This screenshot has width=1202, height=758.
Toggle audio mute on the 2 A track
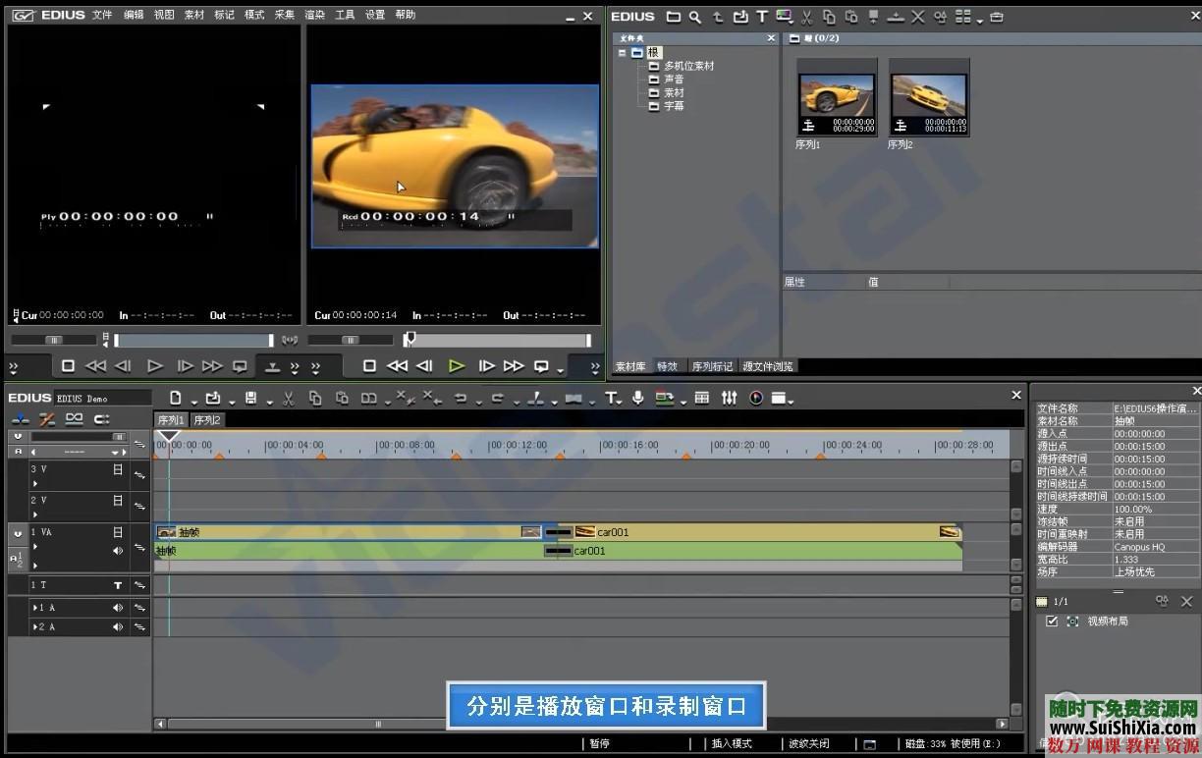(118, 626)
